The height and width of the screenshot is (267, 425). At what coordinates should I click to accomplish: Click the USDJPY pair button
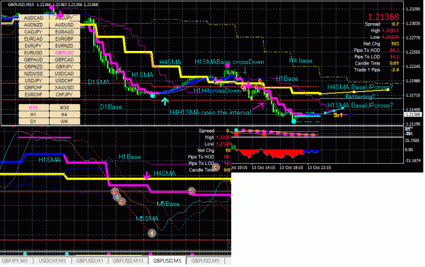pos(33,81)
